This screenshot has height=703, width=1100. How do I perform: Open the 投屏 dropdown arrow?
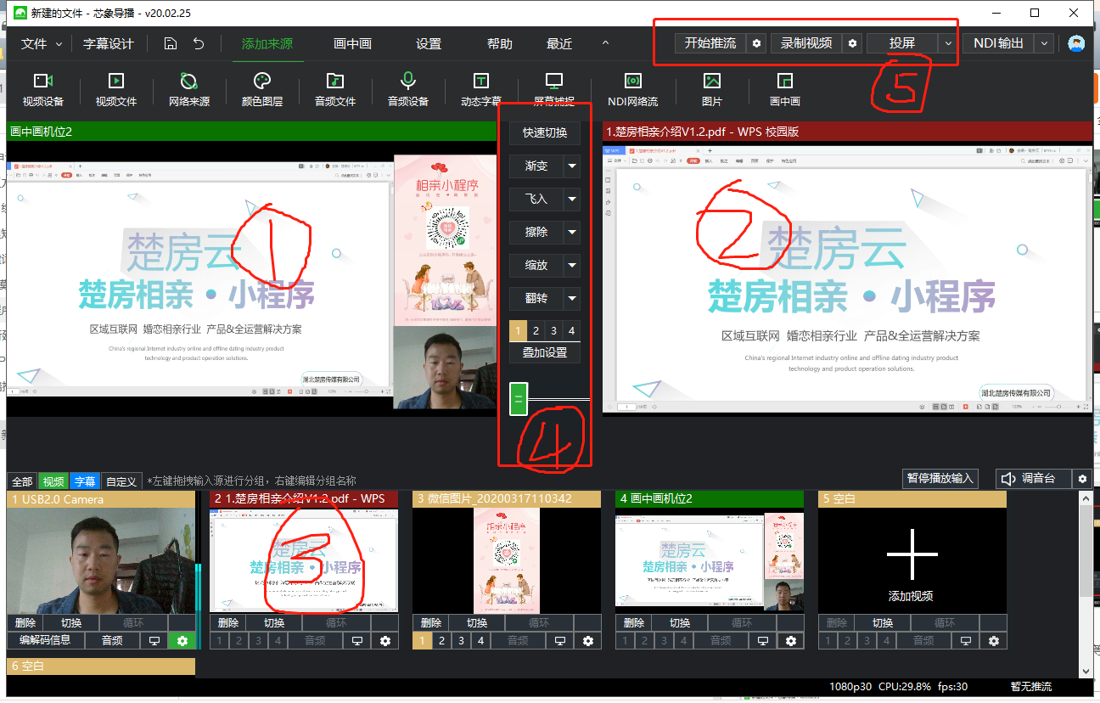tap(948, 43)
